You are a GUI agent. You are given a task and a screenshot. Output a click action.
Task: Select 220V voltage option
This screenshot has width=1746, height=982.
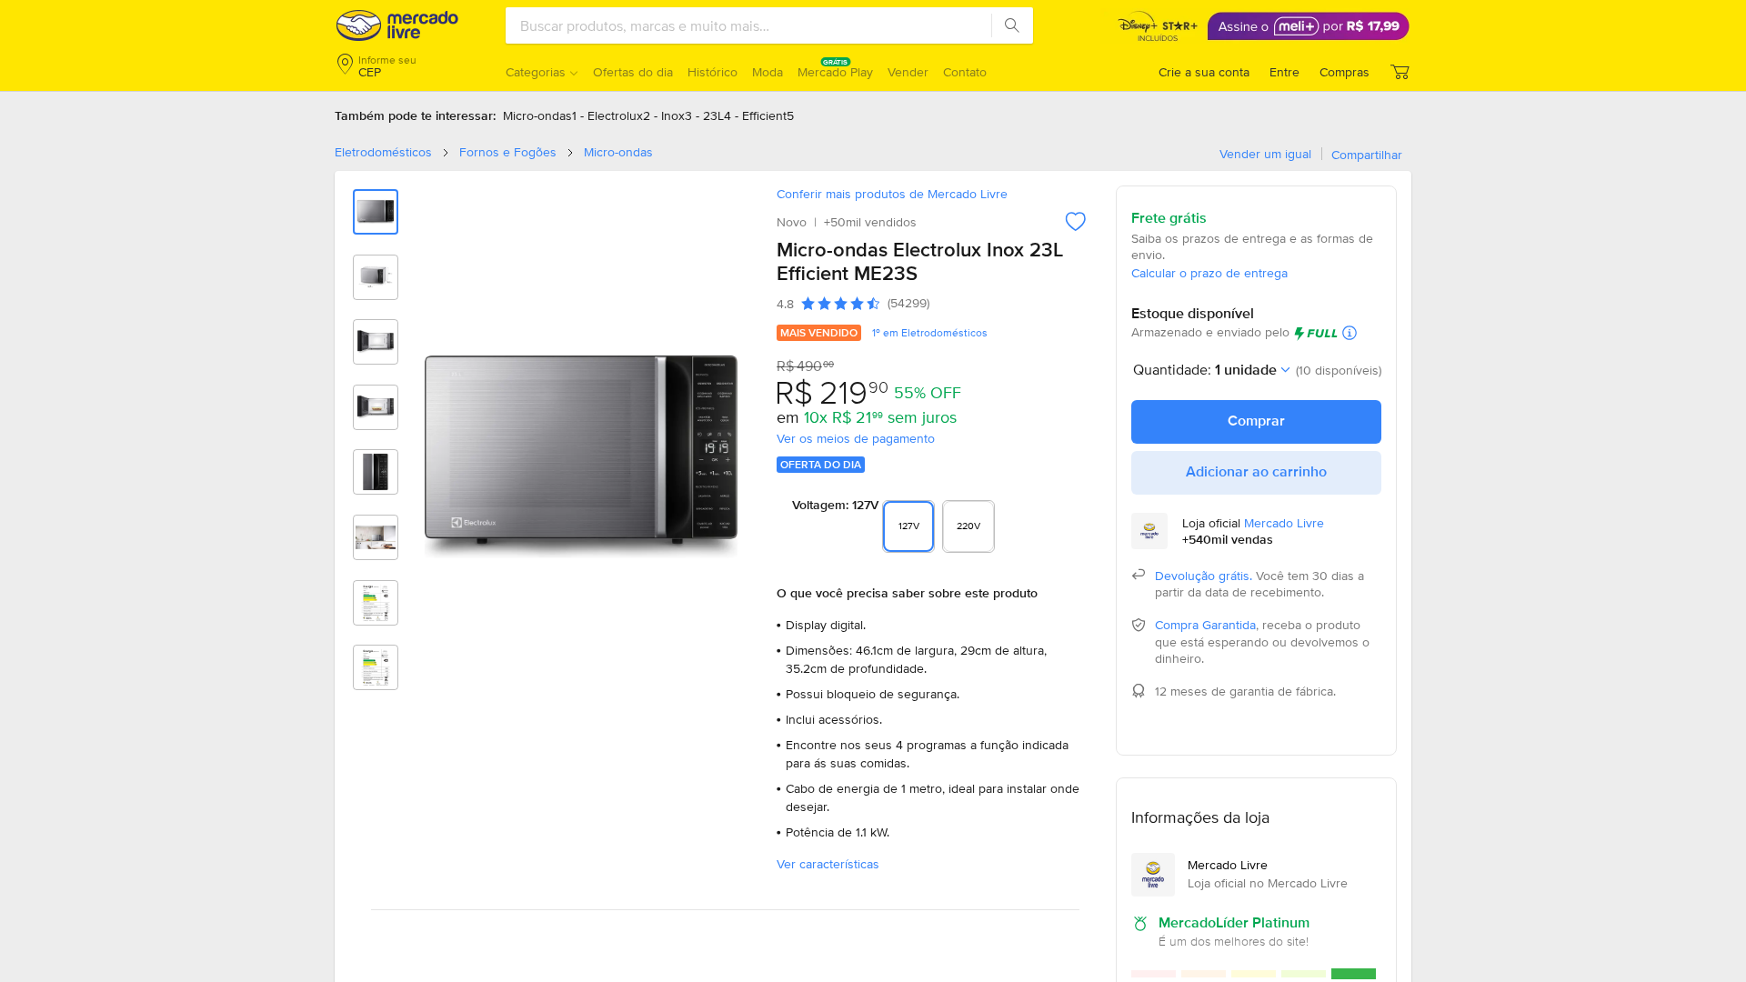click(968, 526)
